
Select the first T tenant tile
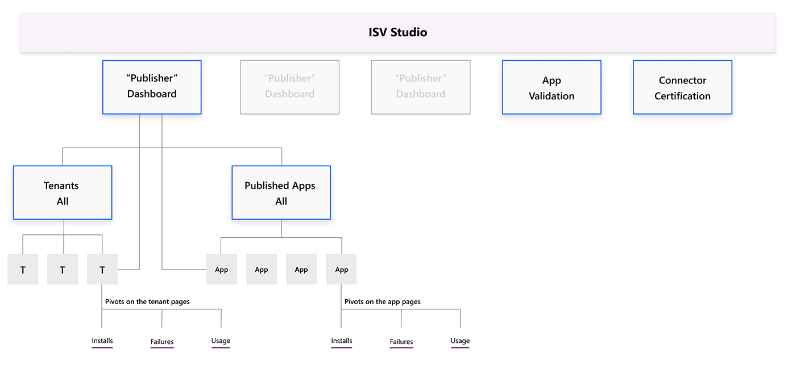click(x=22, y=269)
